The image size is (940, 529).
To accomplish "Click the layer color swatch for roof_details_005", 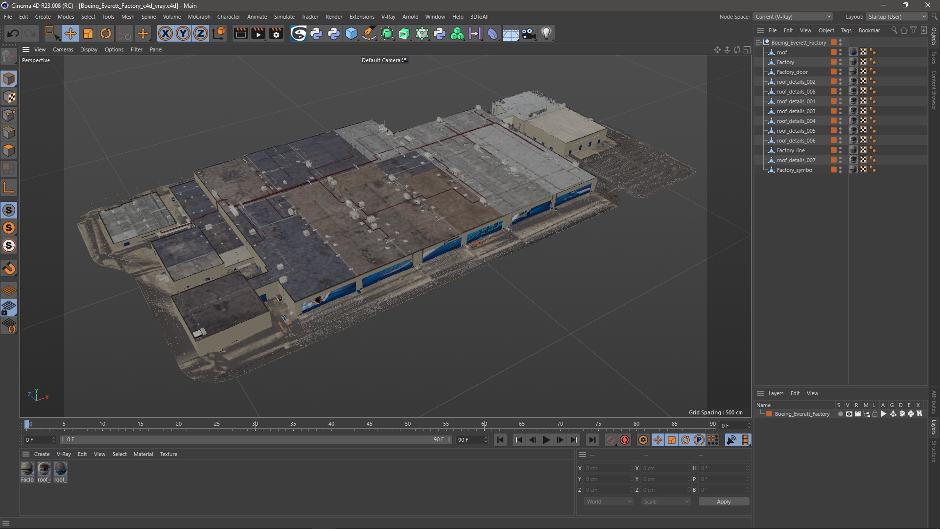I will pos(833,131).
